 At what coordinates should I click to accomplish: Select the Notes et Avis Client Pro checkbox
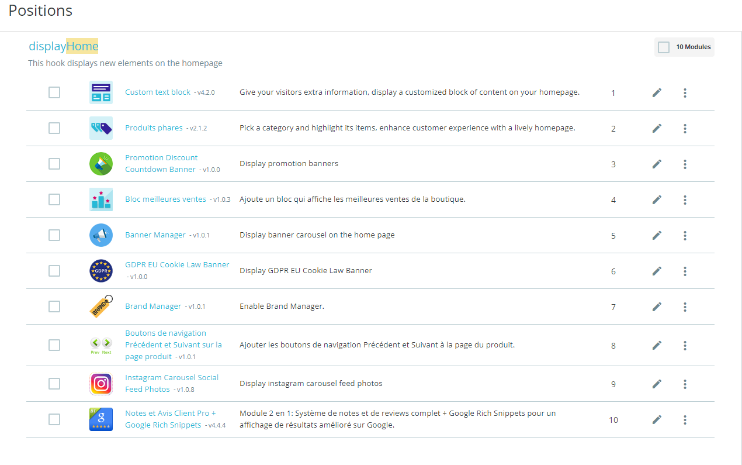point(54,419)
